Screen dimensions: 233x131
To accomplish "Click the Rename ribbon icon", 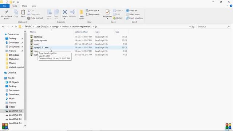I will point(72,13).
